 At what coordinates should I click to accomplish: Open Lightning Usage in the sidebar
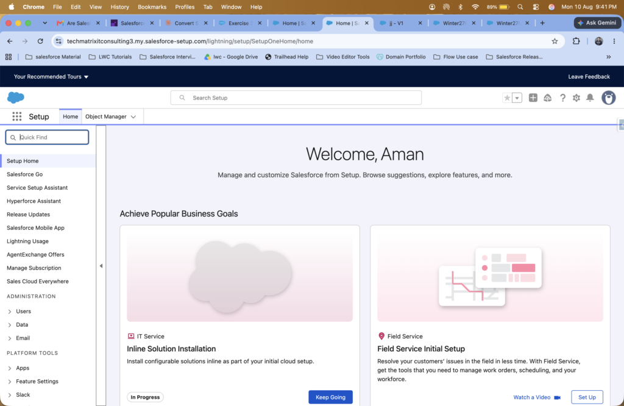click(x=27, y=241)
